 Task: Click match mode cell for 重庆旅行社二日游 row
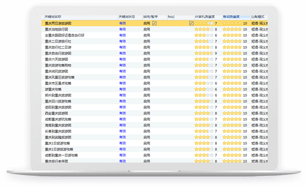[x=260, y=47]
